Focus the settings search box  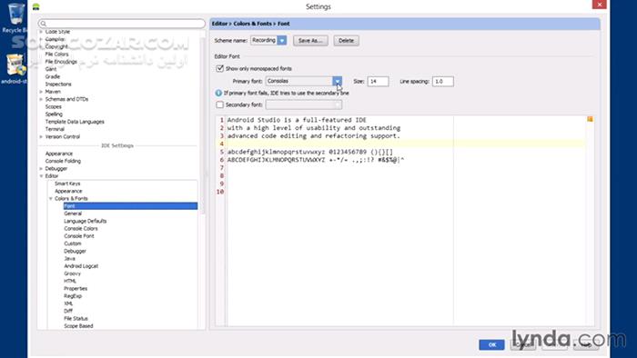pos(122,24)
